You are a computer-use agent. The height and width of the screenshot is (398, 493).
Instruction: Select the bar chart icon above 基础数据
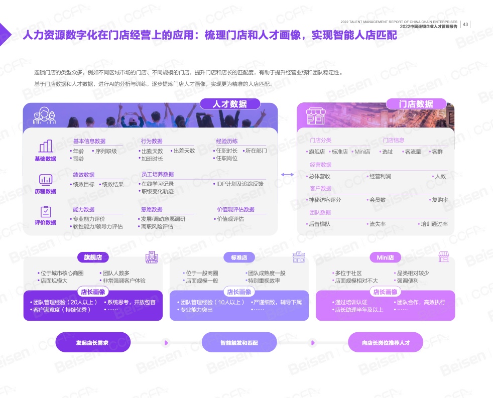[x=46, y=146]
